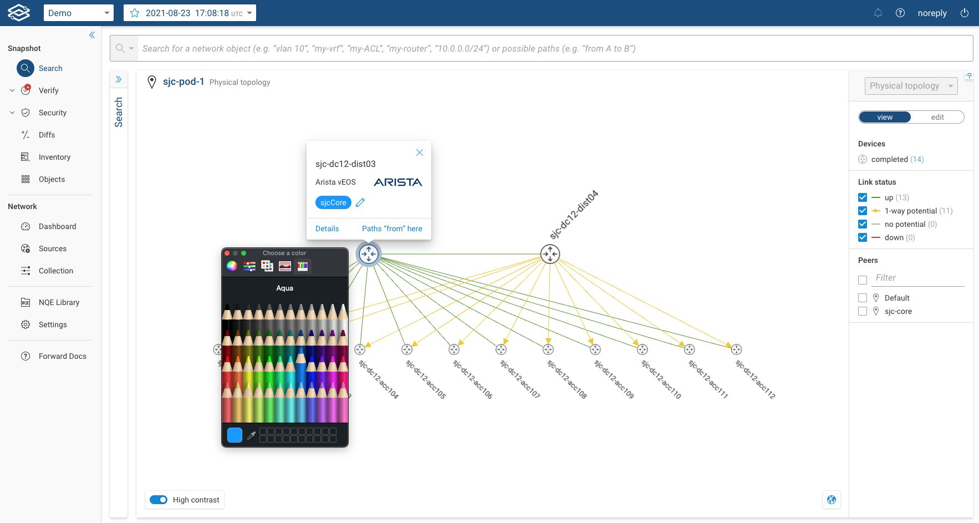Expand the Search side panel
This screenshot has width=979, height=523.
[x=119, y=79]
